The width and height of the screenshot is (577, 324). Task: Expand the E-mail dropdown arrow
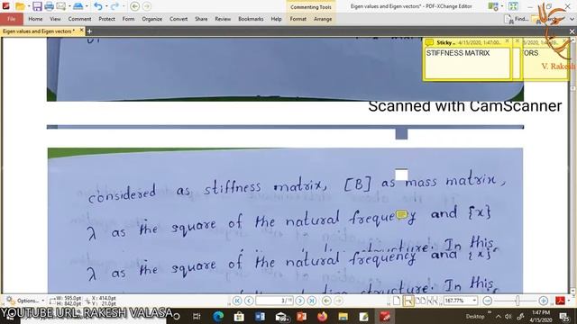(x=69, y=6)
